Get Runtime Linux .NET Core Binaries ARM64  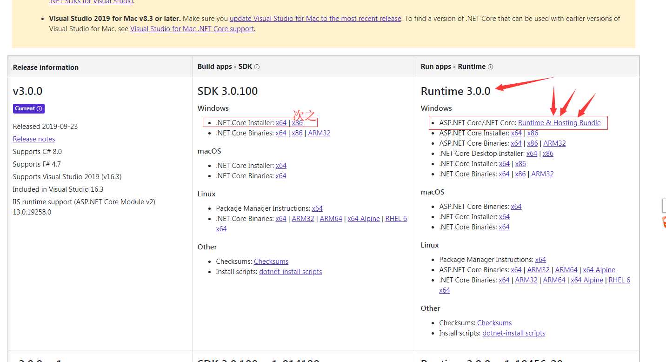pos(554,280)
